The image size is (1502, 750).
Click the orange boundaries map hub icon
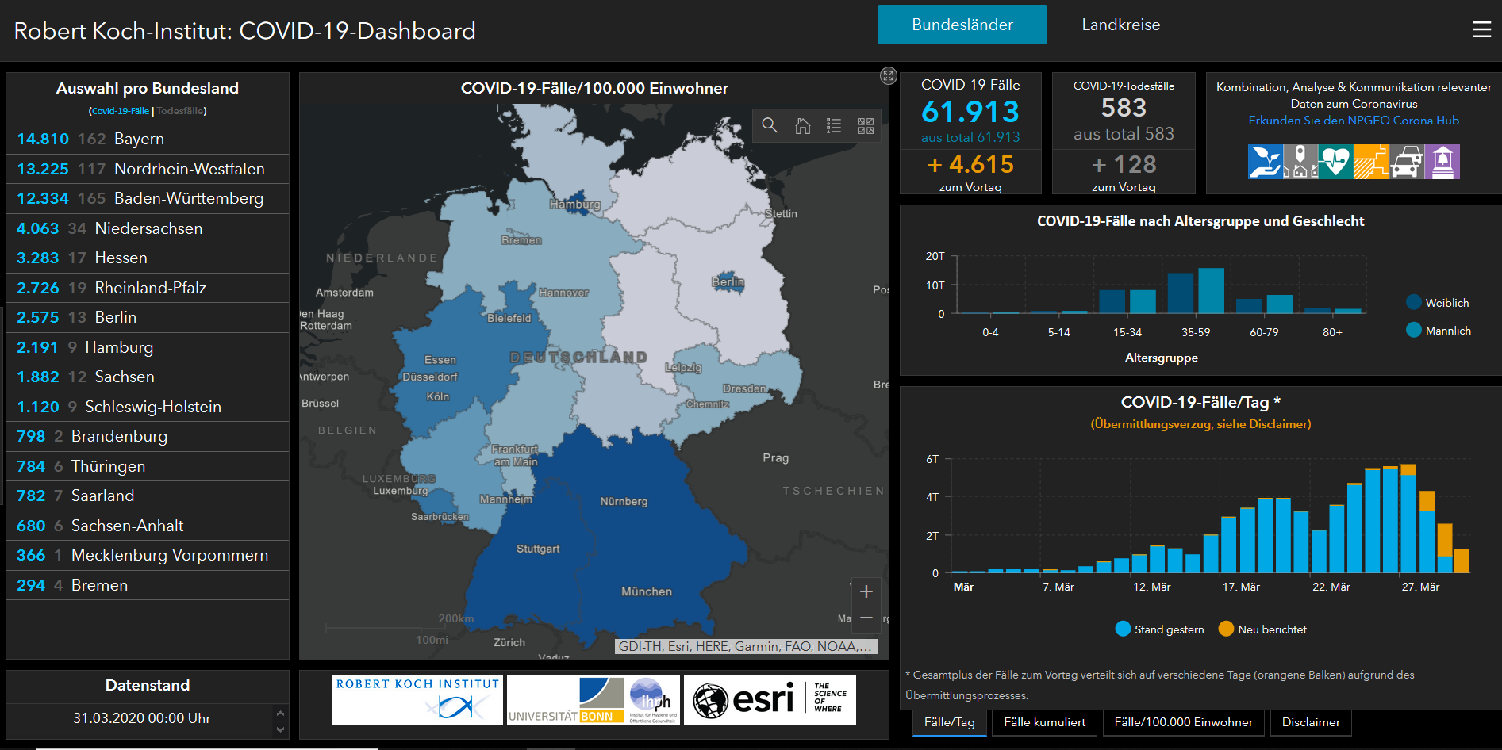click(x=1371, y=162)
